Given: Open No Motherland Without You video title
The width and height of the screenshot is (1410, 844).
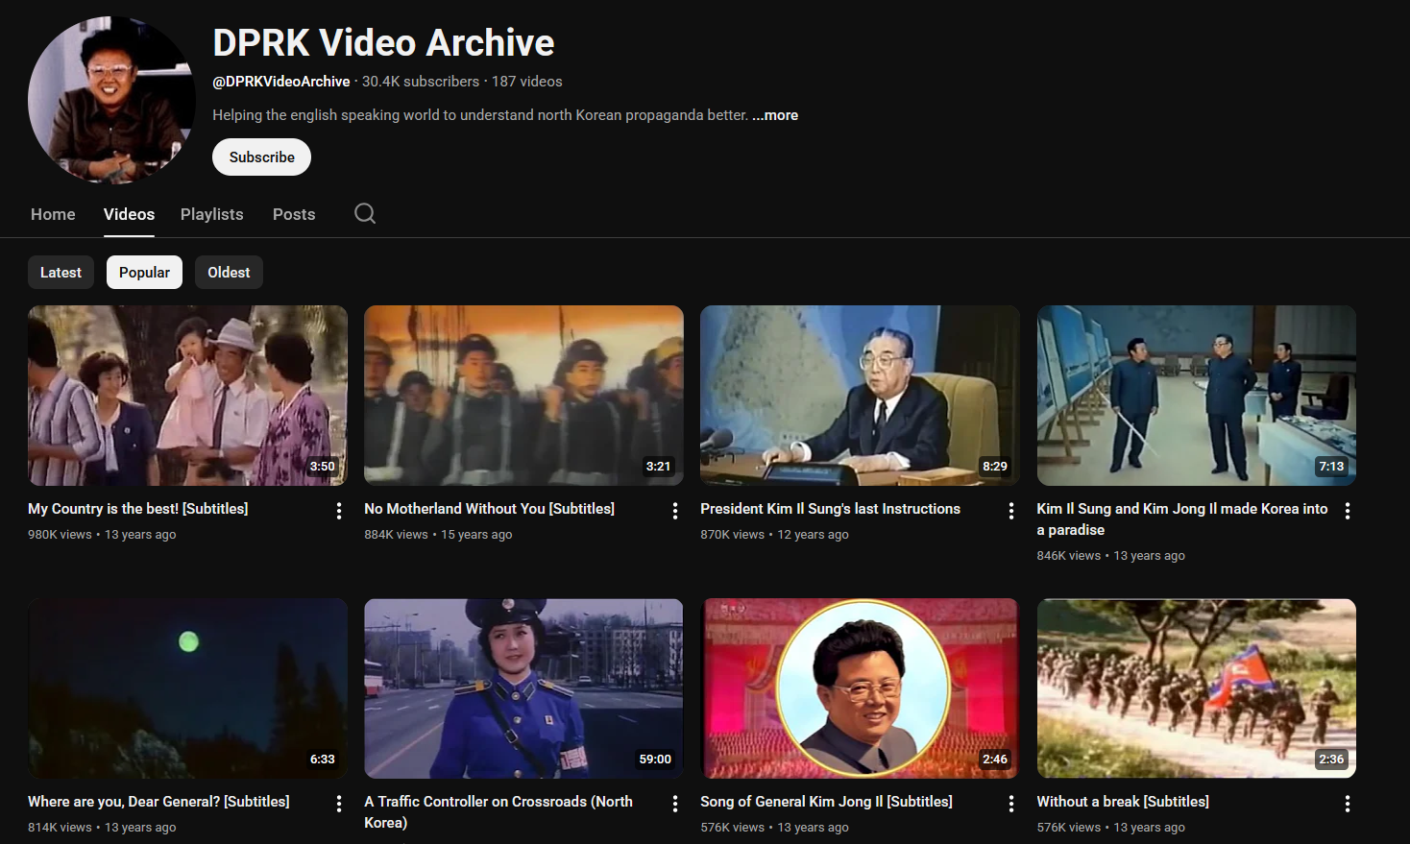Looking at the screenshot, I should click(489, 509).
